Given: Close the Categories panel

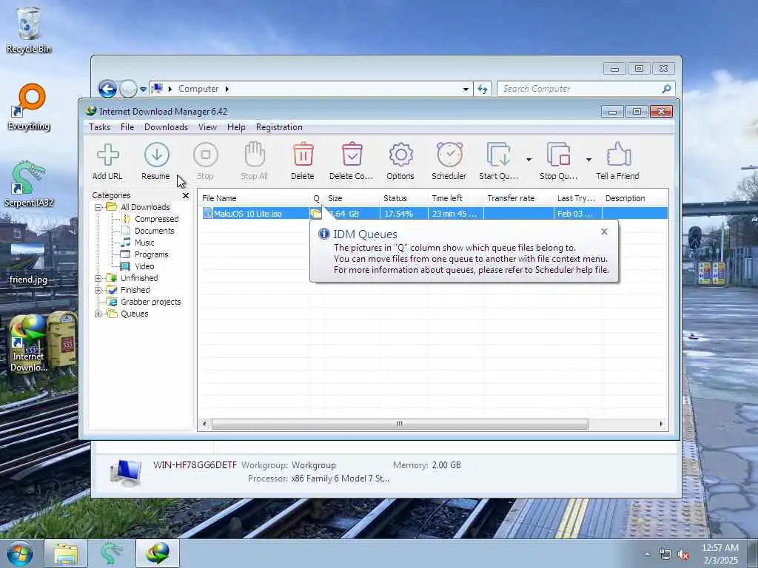Looking at the screenshot, I should [x=186, y=195].
